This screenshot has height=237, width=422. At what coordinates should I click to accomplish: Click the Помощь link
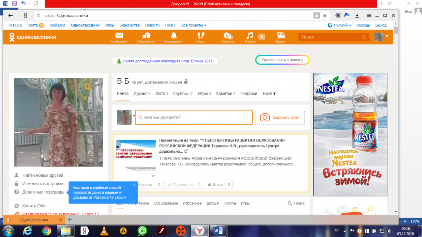click(363, 25)
